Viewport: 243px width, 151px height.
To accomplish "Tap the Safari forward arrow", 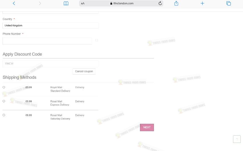I will click(40, 3).
